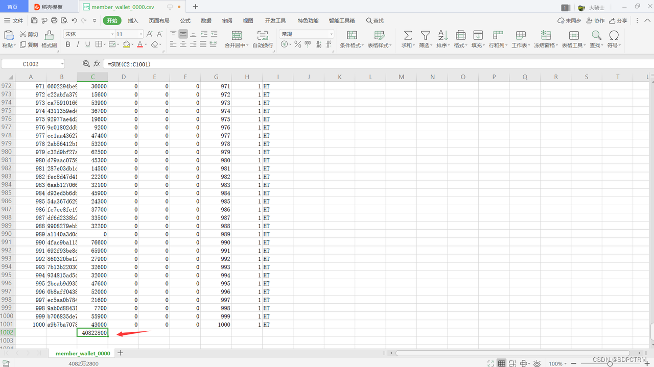This screenshot has height=367, width=654.
Task: Select the member_wallet_0000 sheet tab
Action: (82, 353)
